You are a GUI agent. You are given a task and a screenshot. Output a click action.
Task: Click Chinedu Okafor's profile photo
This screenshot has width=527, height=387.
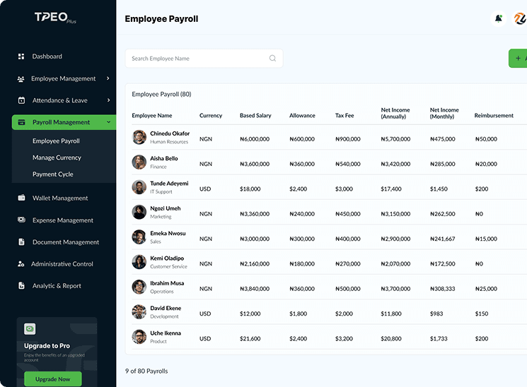click(139, 137)
